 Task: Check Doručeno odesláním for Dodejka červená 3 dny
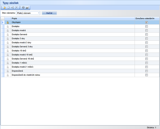tap(147, 47)
